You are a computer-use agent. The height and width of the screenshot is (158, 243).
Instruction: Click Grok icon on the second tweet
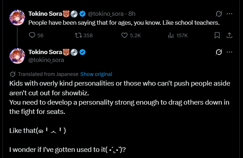click(218, 52)
